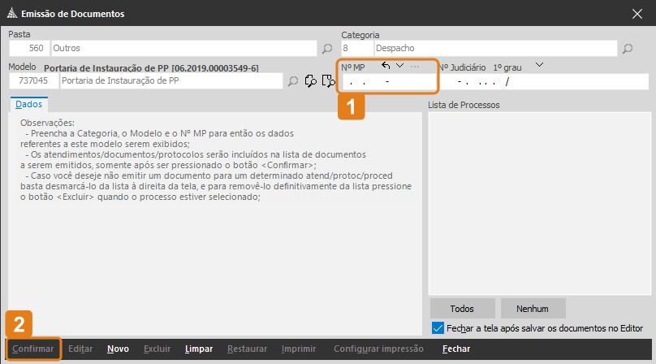Toggle 'Fechar a tela após salvar' checkbox

coord(438,328)
